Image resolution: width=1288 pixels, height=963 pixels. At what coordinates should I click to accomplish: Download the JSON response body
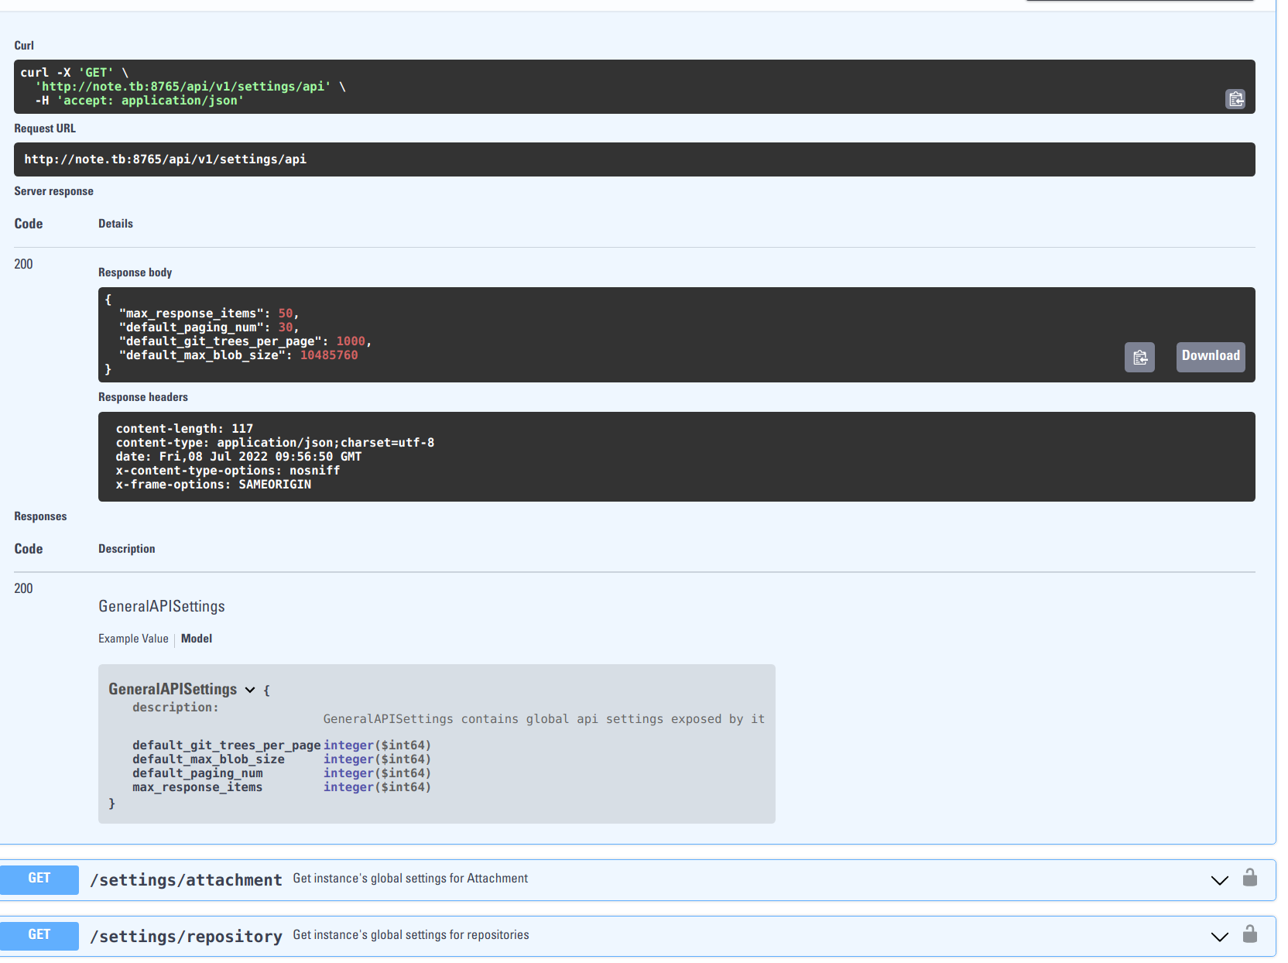(x=1210, y=356)
